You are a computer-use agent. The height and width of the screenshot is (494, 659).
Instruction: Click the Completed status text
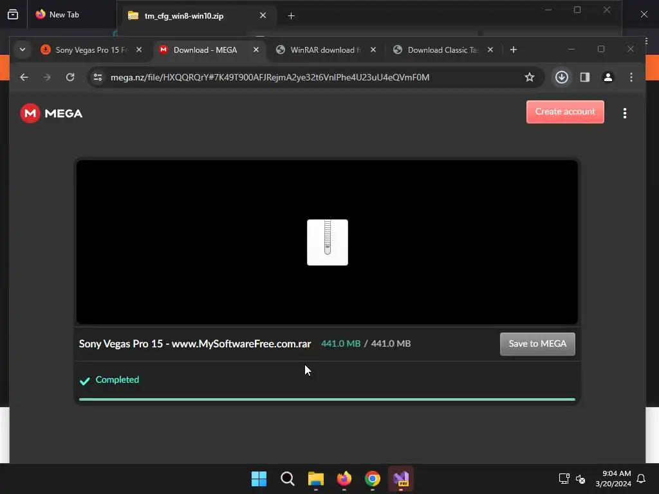click(117, 380)
